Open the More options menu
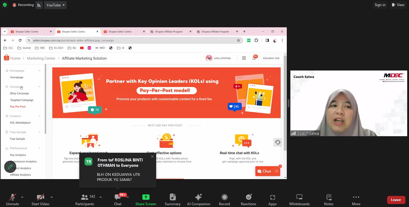409x207 pixels. [356, 199]
